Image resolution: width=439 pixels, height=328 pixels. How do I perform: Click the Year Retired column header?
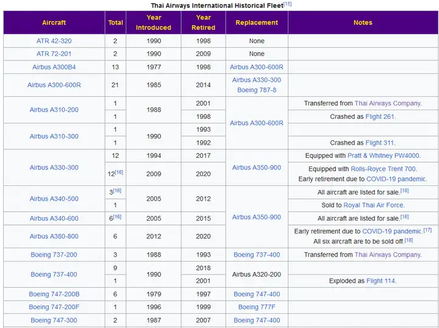pyautogui.click(x=203, y=23)
